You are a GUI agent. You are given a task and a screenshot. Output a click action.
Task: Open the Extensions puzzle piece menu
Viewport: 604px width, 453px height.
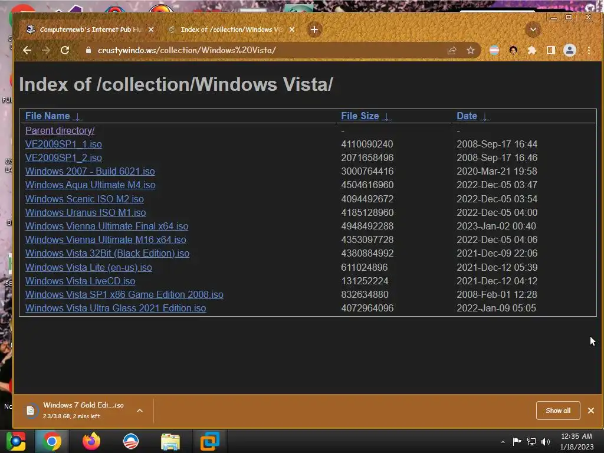pos(532,50)
